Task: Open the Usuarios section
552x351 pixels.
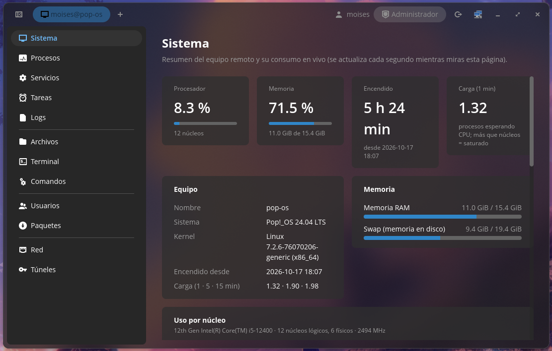Action: 77,206
